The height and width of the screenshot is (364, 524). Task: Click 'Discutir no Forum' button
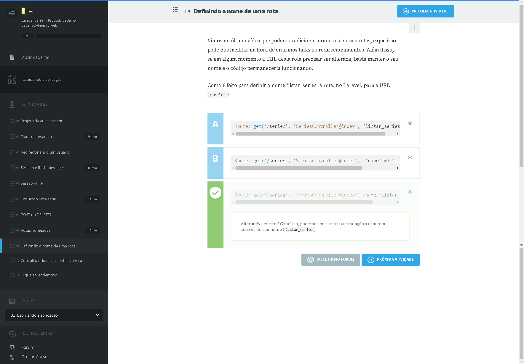330,260
